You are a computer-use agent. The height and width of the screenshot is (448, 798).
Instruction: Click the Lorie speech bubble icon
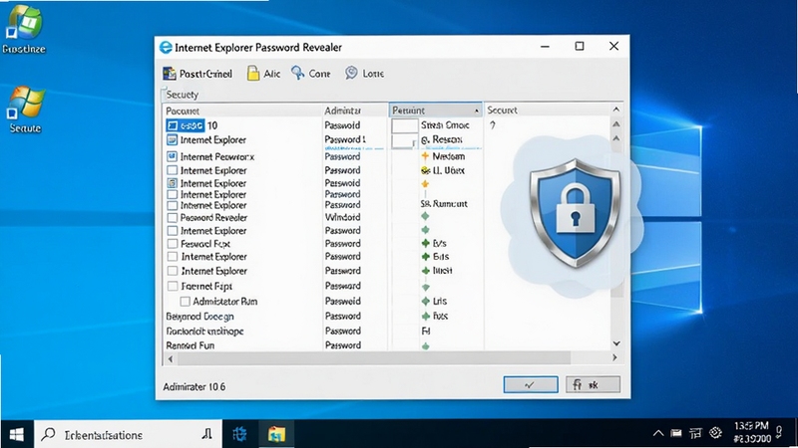(x=351, y=73)
